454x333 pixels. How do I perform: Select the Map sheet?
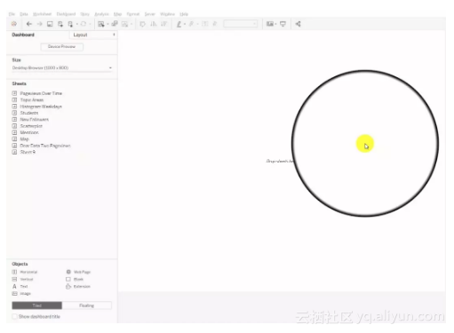coord(20,139)
